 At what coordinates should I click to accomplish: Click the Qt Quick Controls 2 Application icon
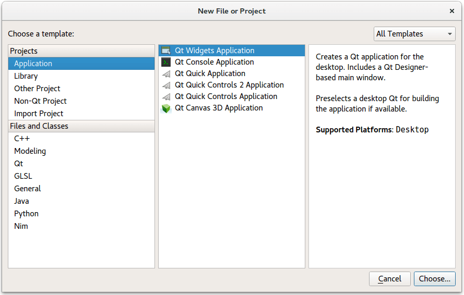coord(166,85)
